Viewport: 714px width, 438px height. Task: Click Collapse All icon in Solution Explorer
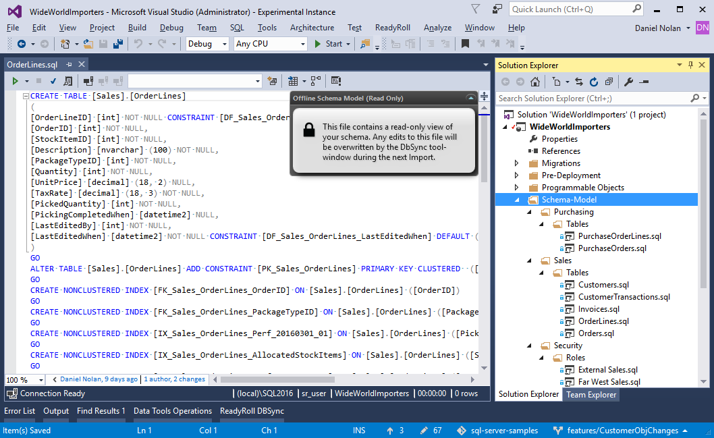609,82
